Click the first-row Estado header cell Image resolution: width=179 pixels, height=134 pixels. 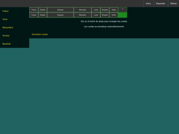43,10
